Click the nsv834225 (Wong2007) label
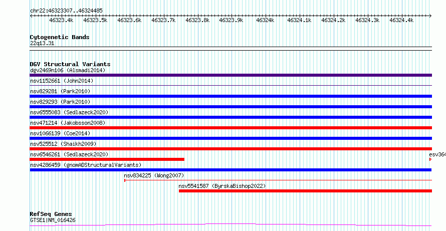Viewport: 446px width, 231px height. (154, 175)
